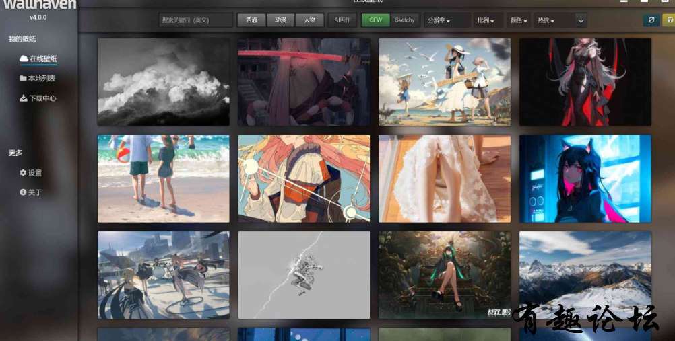
Task: Toggle the green SFW purity filter
Action: pos(375,20)
